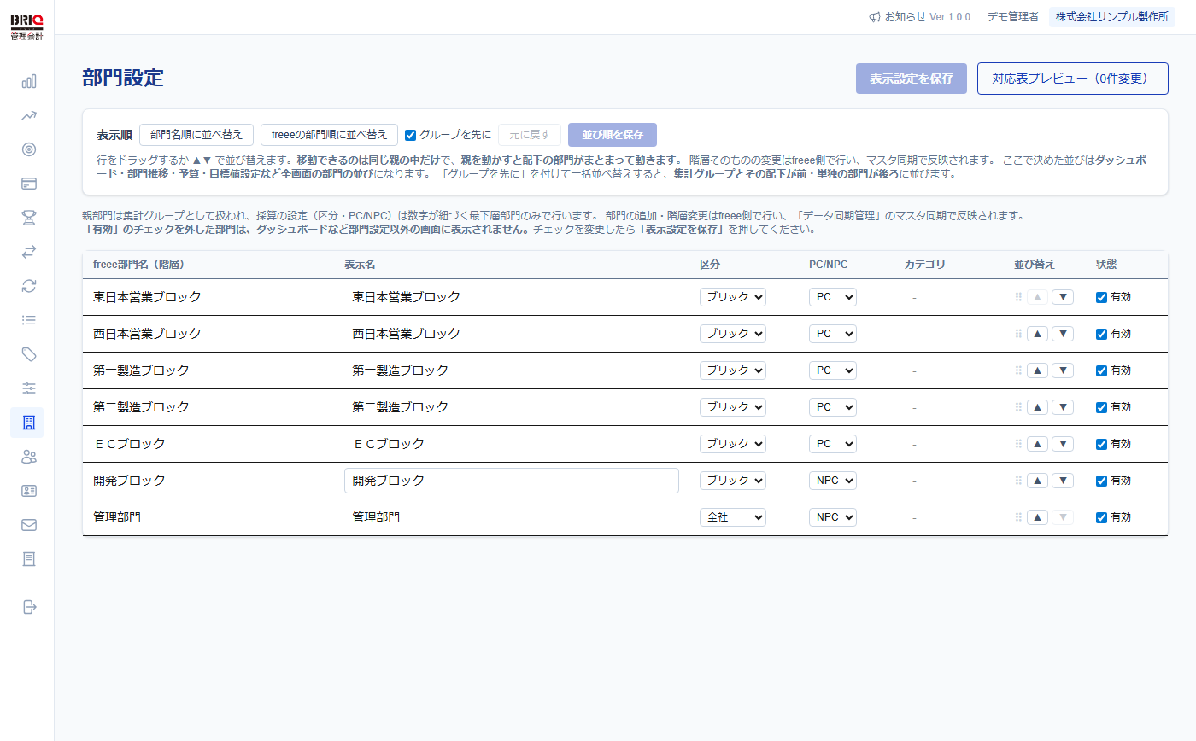Move 第一製造ブロック down with ▼ button
The width and height of the screenshot is (1196, 741).
point(1063,370)
